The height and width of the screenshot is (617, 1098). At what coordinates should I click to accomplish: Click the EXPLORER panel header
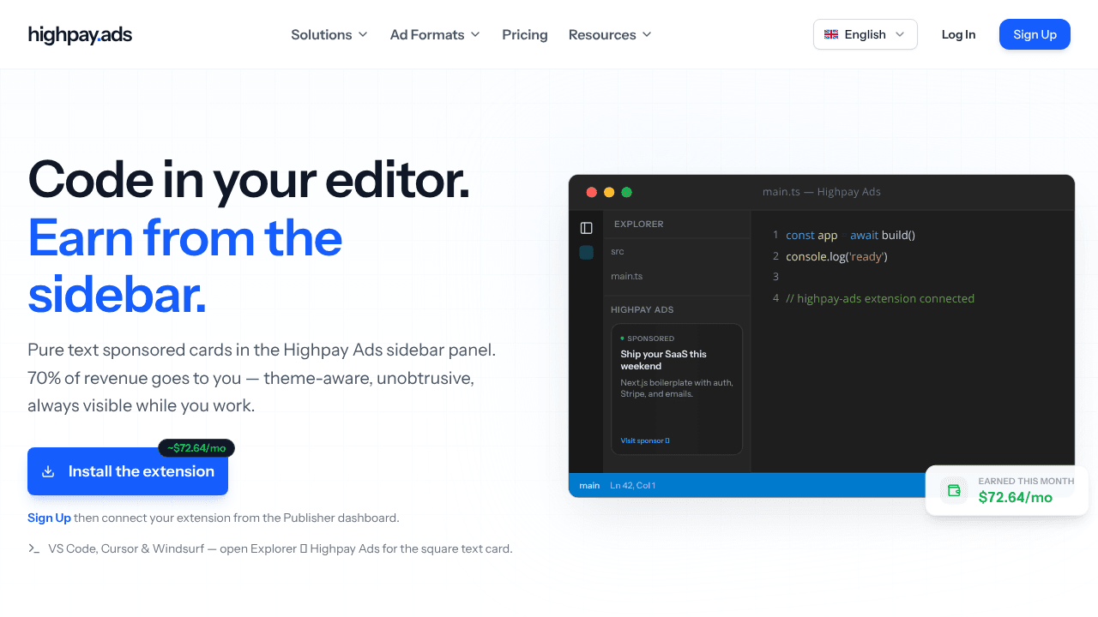coord(639,224)
